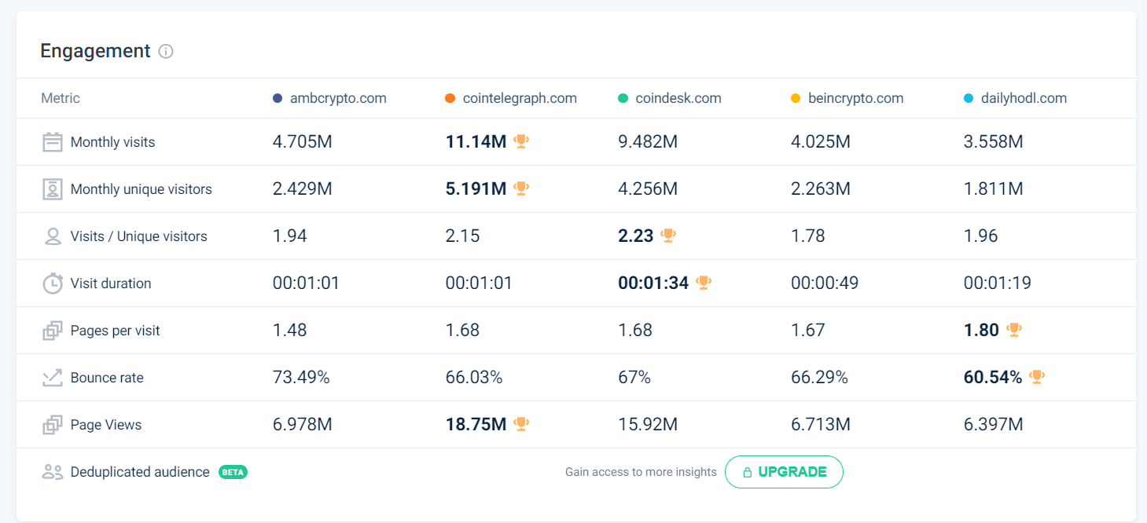Click the Monthly visits label
The width and height of the screenshot is (1147, 523).
[112, 142]
